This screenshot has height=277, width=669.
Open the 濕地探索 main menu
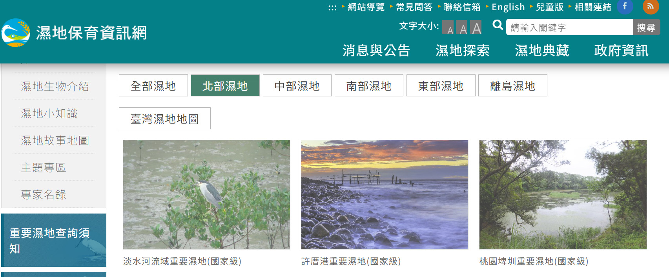(463, 50)
